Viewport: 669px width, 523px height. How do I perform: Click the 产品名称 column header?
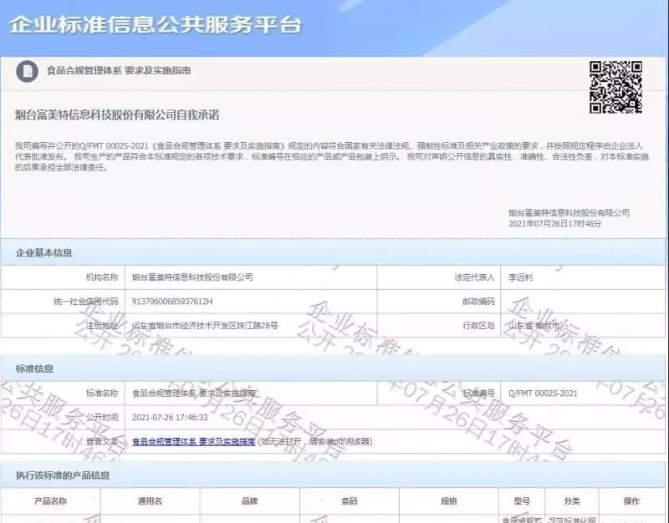(x=50, y=501)
